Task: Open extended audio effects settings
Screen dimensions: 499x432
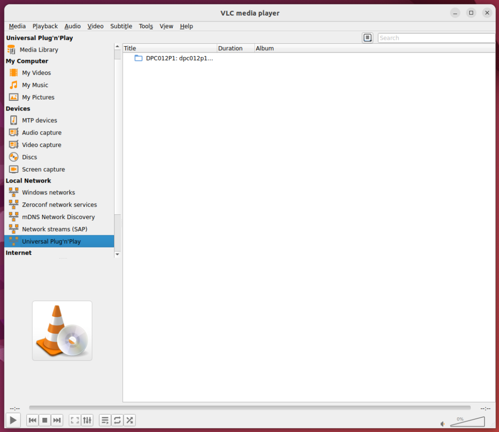Action: [x=87, y=420]
